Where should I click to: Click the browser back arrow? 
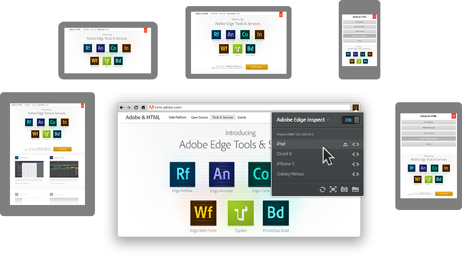[x=122, y=107]
